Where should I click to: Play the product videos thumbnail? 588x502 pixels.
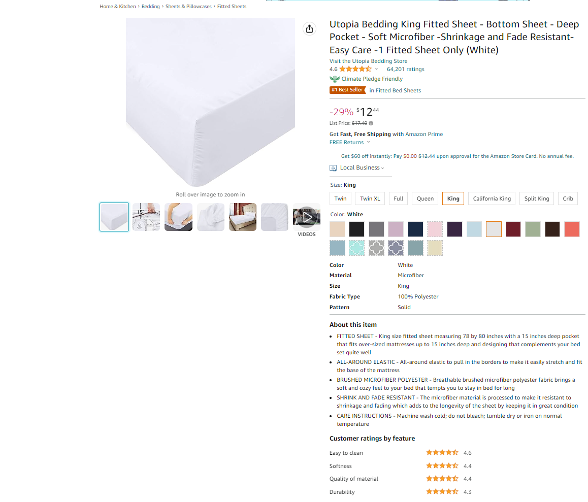(307, 217)
